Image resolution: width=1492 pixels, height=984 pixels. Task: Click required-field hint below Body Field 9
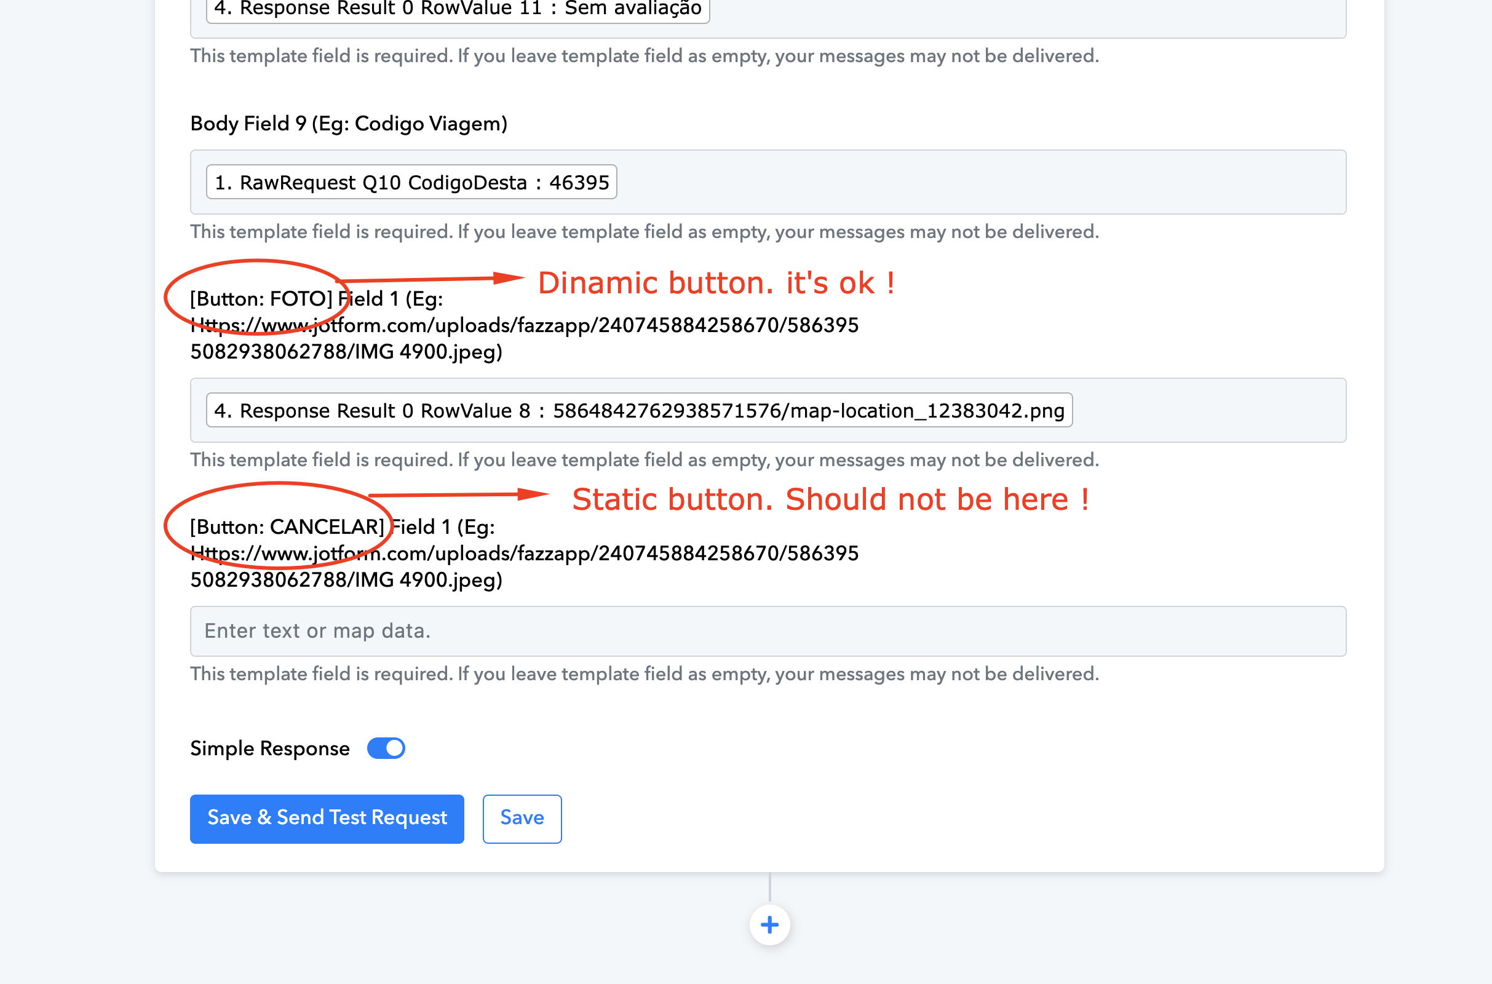[645, 232]
